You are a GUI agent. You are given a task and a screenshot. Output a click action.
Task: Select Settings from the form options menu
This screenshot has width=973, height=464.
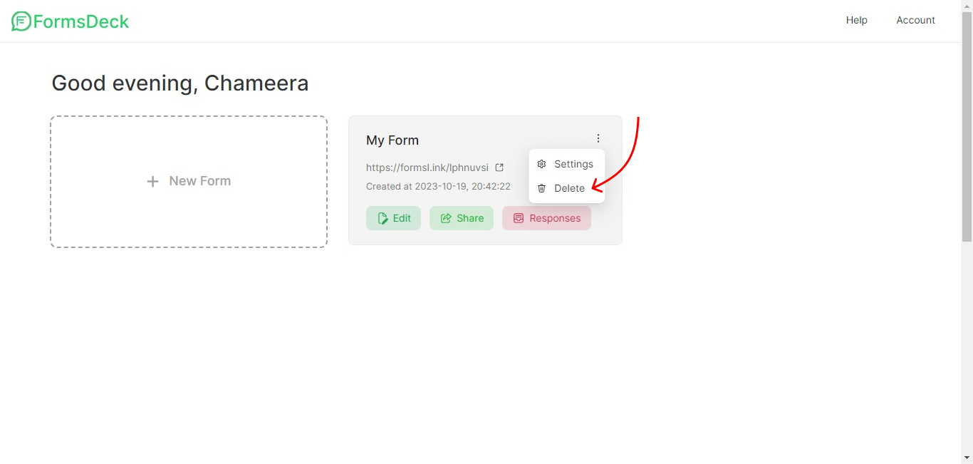(573, 163)
